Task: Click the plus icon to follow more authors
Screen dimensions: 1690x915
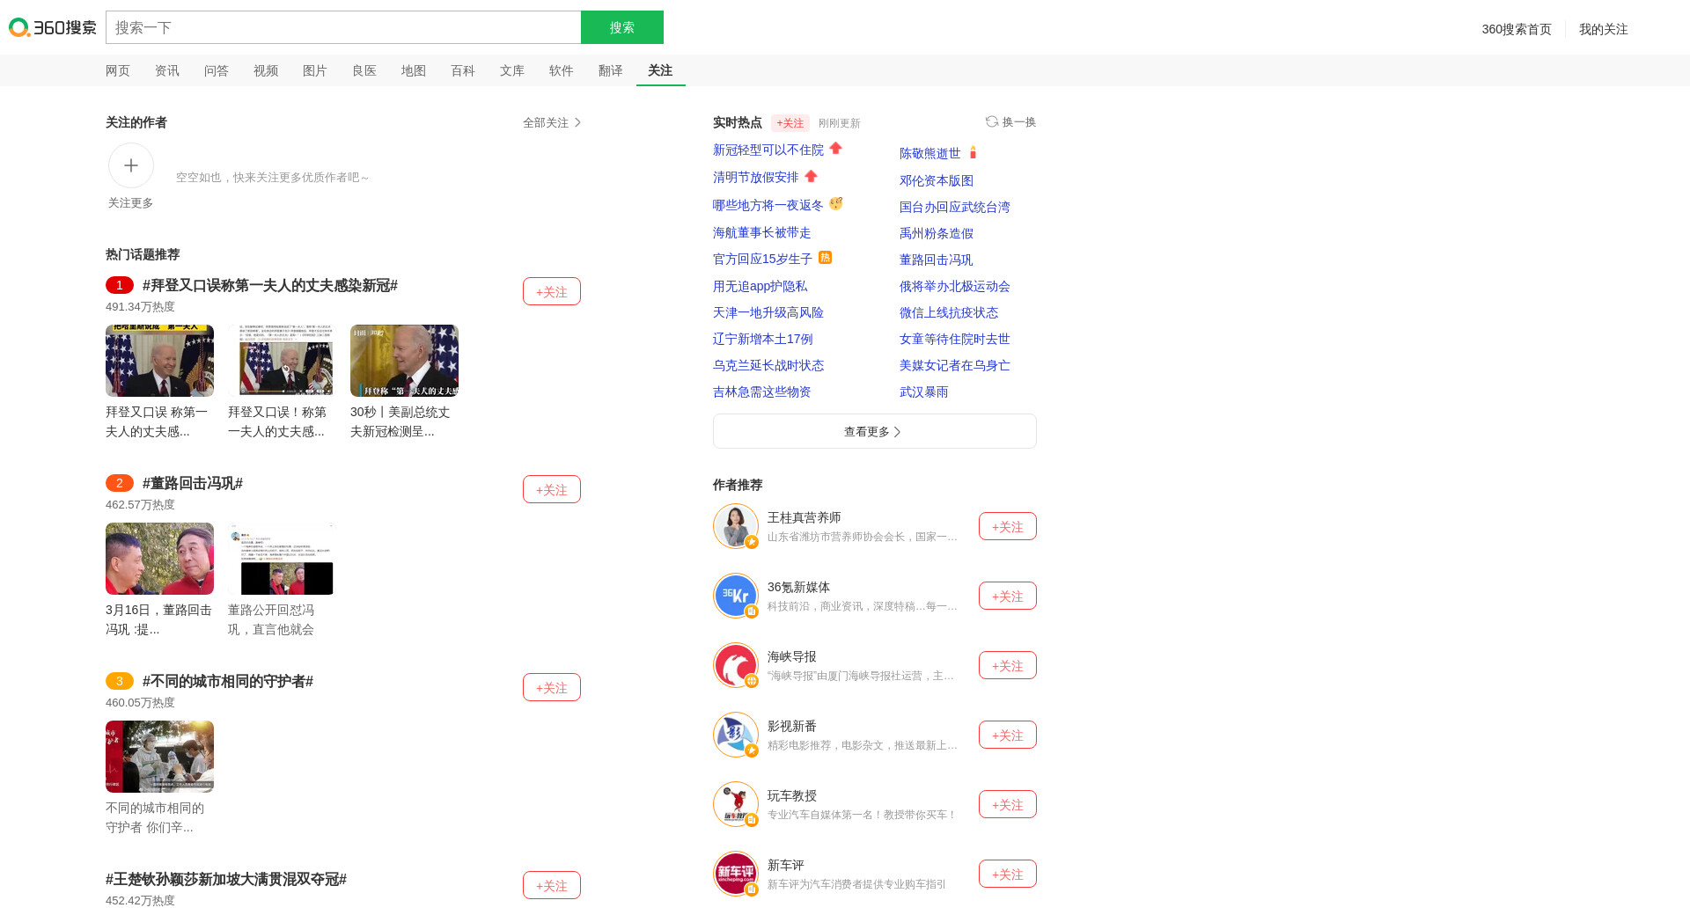Action: [x=131, y=165]
